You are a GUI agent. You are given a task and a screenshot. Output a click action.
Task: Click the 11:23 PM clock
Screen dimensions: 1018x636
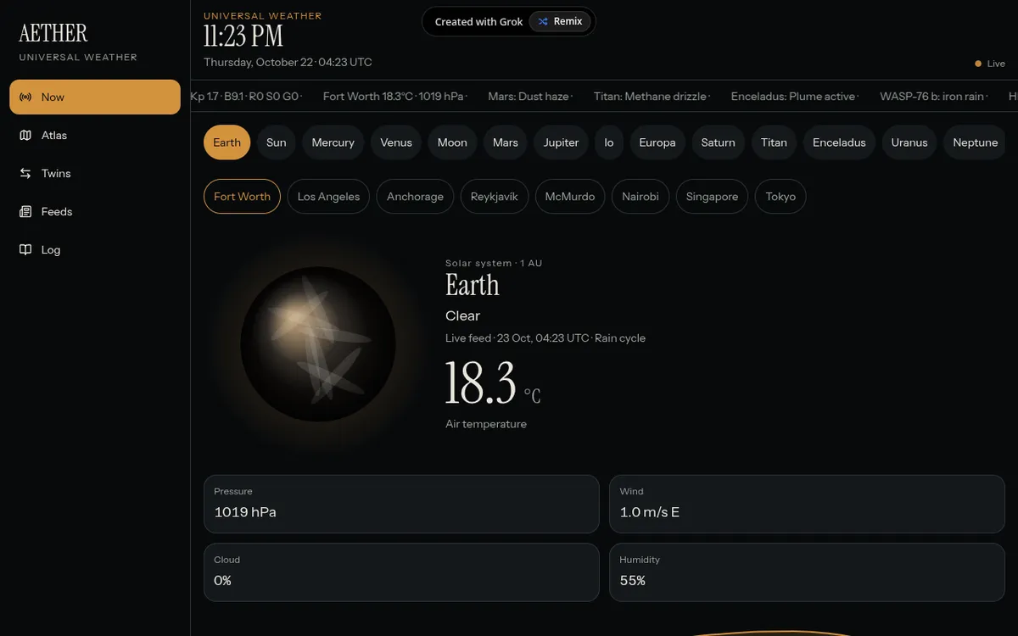[x=243, y=36]
